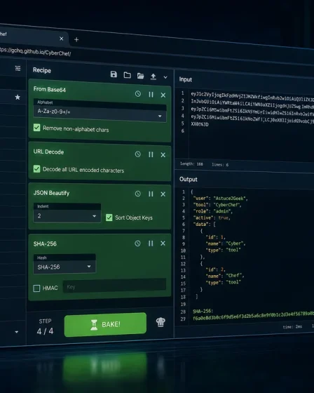Click the Input panel heading
Screen dimensions: 314x393
coord(186,79)
